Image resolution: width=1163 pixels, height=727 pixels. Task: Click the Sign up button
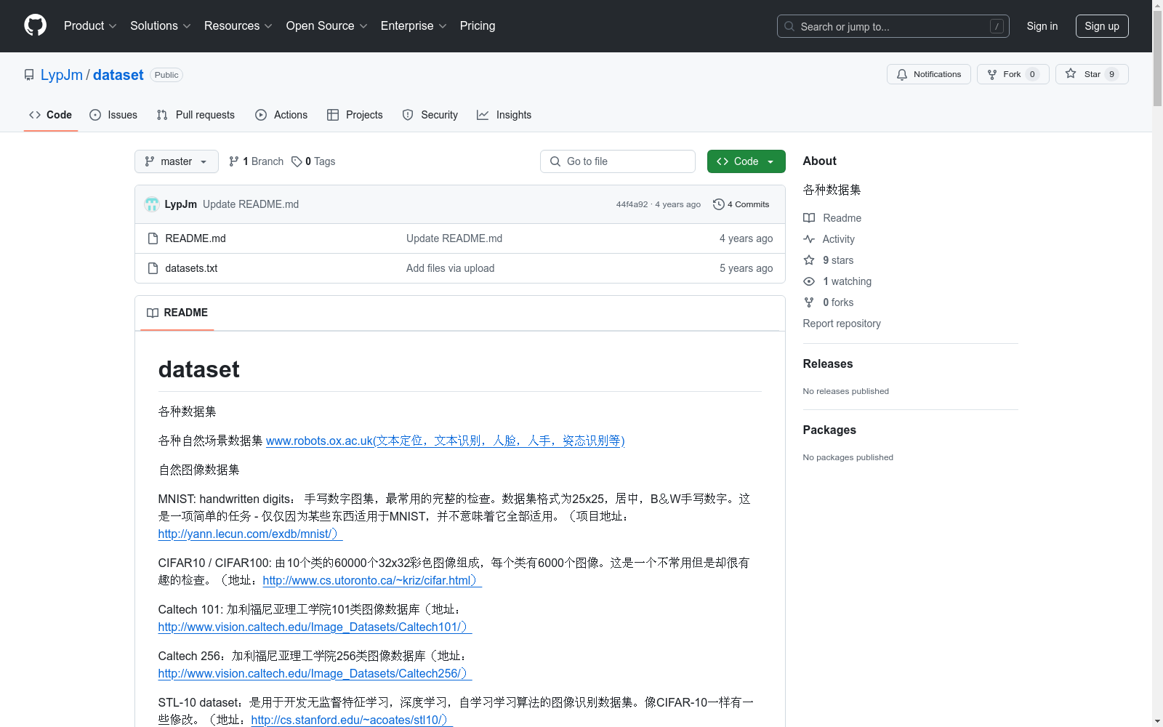tap(1102, 26)
